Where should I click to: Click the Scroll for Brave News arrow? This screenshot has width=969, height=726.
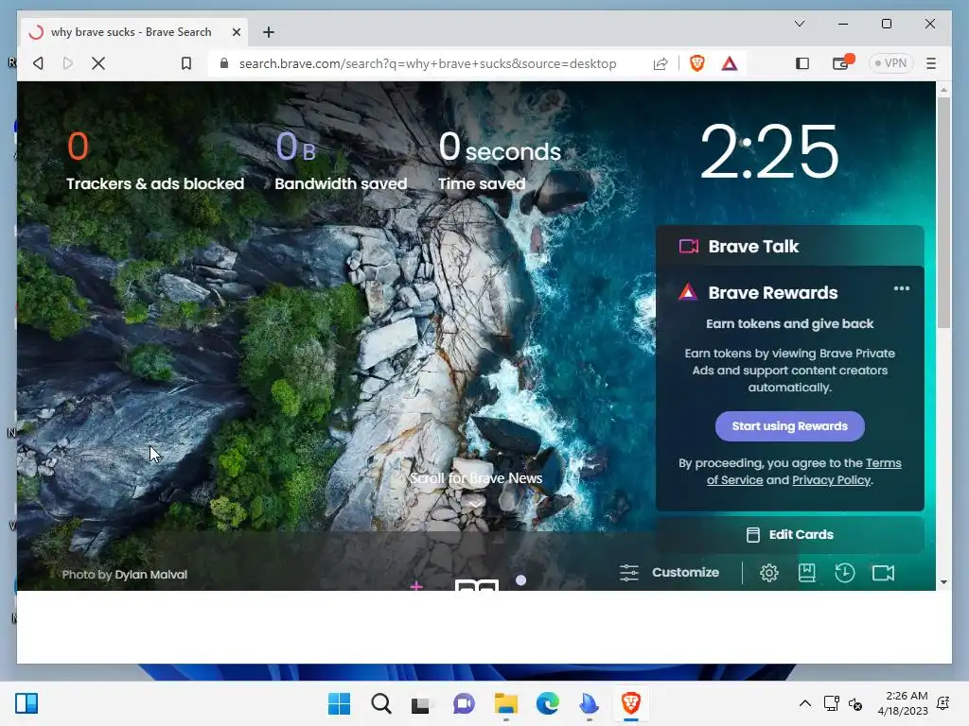coord(475,505)
